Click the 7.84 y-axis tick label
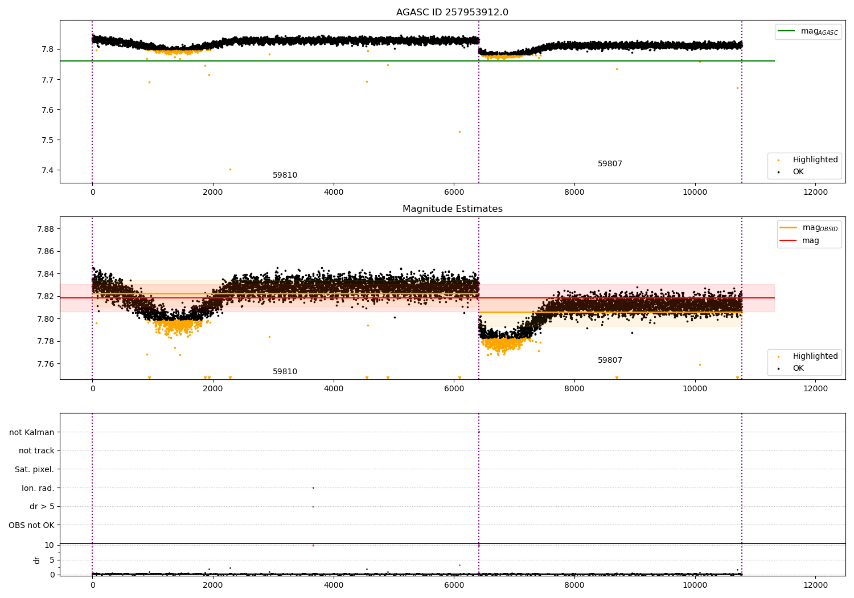This screenshot has width=854, height=598. (46, 274)
